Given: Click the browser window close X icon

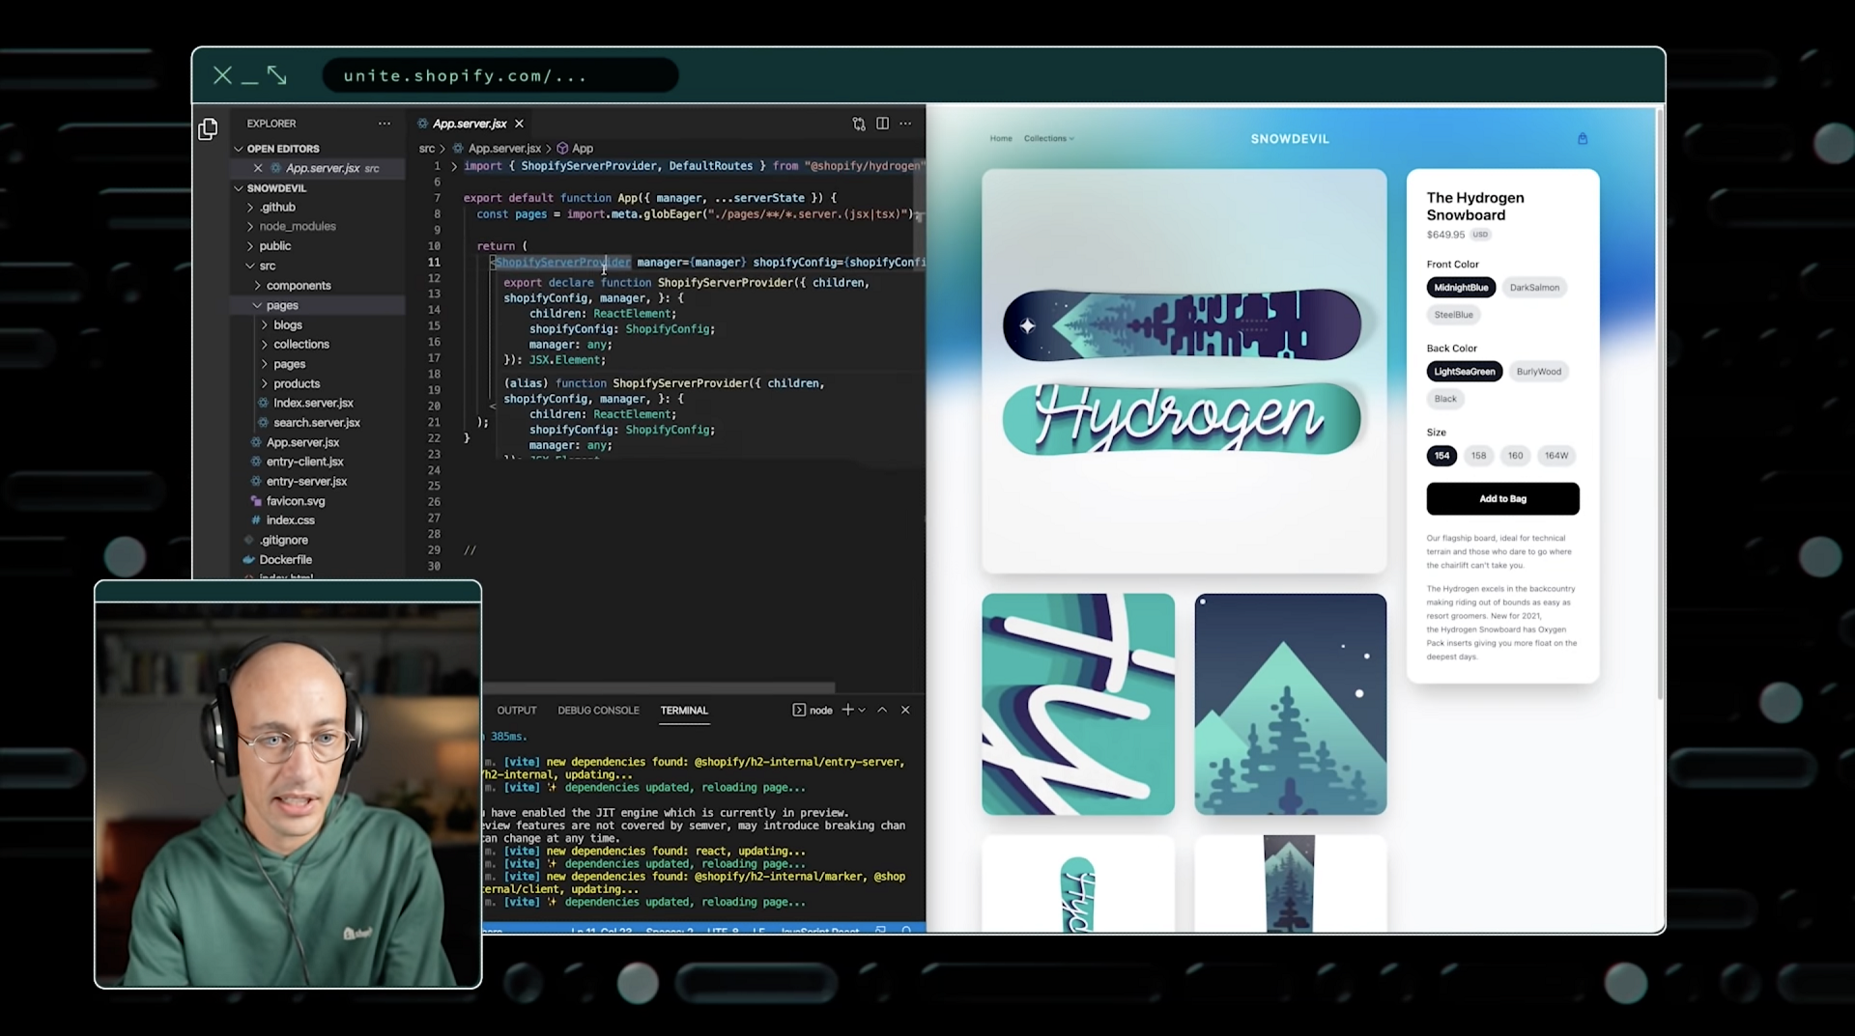Looking at the screenshot, I should tap(222, 75).
